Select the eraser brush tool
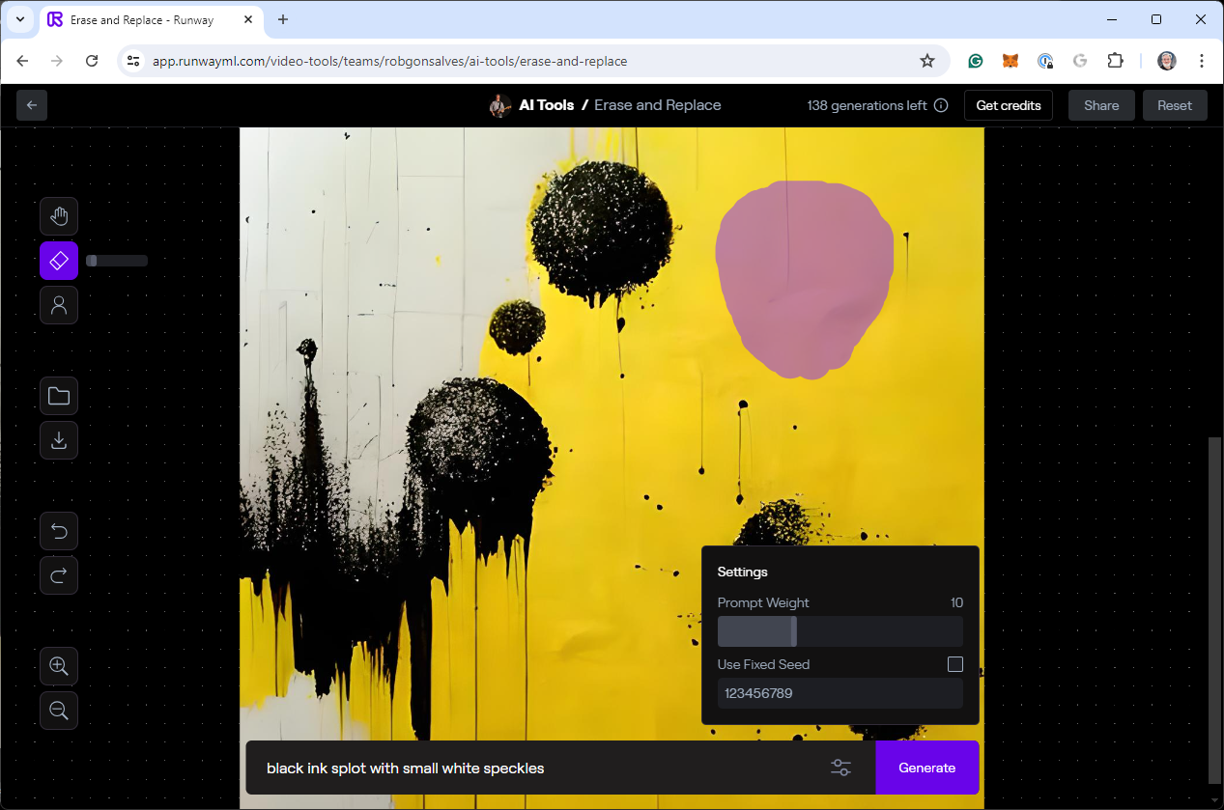This screenshot has height=810, width=1224. click(x=59, y=261)
